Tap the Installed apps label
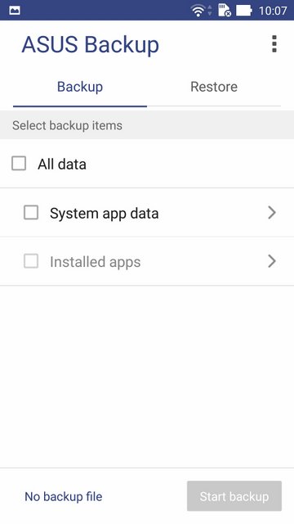 click(x=96, y=262)
